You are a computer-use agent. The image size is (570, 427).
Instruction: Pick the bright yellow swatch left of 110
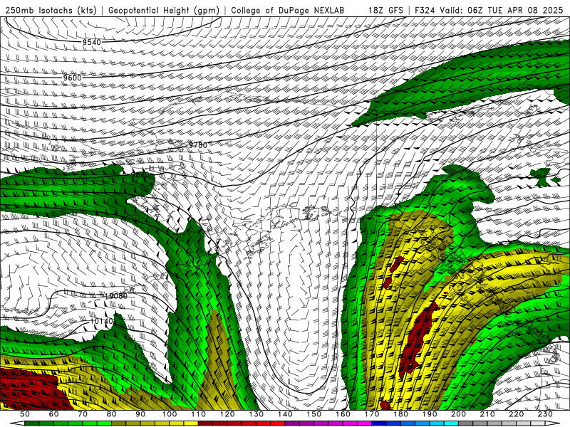point(191,423)
